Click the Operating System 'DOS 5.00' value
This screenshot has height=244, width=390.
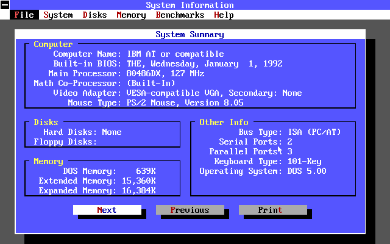tap(307, 171)
